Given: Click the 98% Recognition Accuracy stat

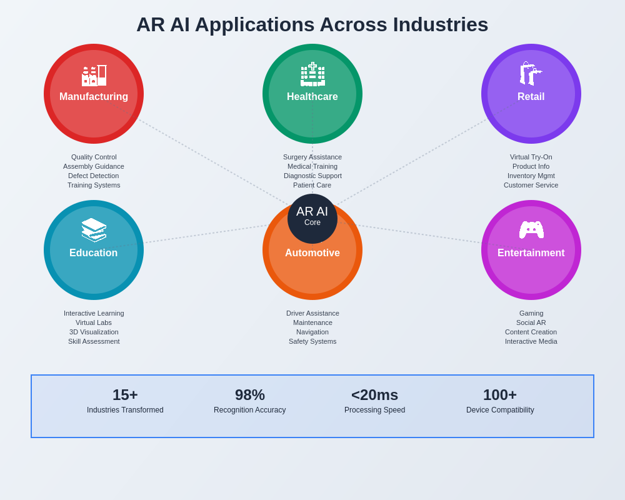Looking at the screenshot, I should [250, 401].
